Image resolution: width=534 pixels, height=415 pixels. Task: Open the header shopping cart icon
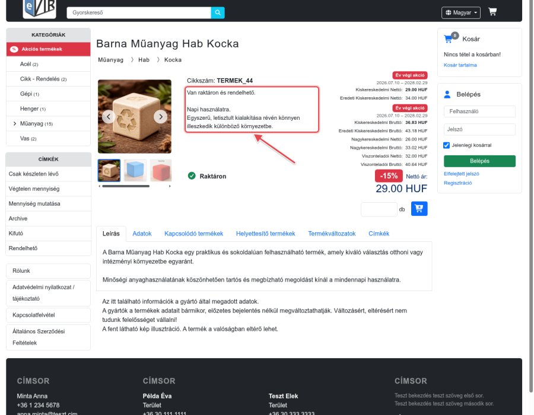[x=492, y=12]
